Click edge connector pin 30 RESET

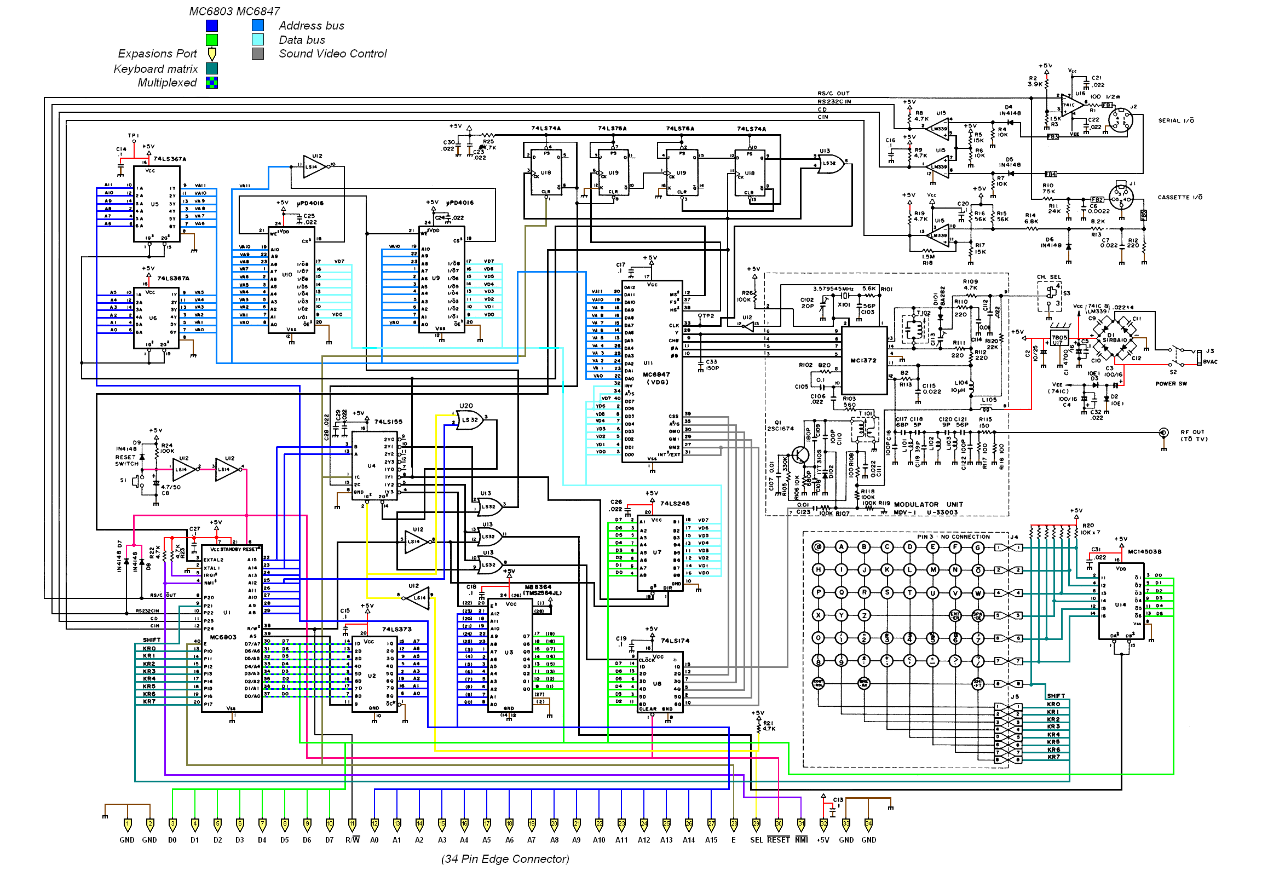pyautogui.click(x=779, y=824)
